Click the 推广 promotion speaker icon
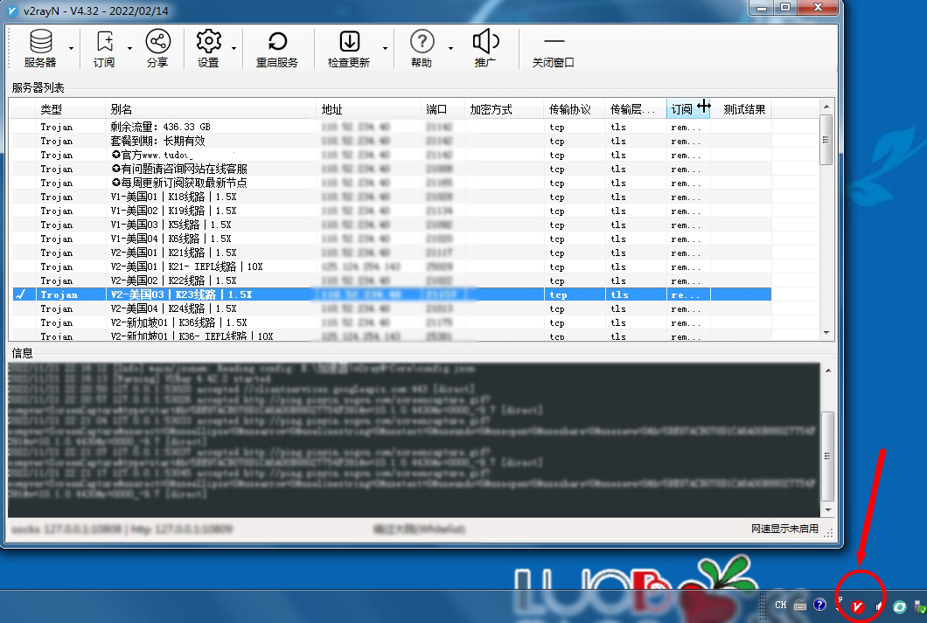The width and height of the screenshot is (927, 623). [485, 48]
